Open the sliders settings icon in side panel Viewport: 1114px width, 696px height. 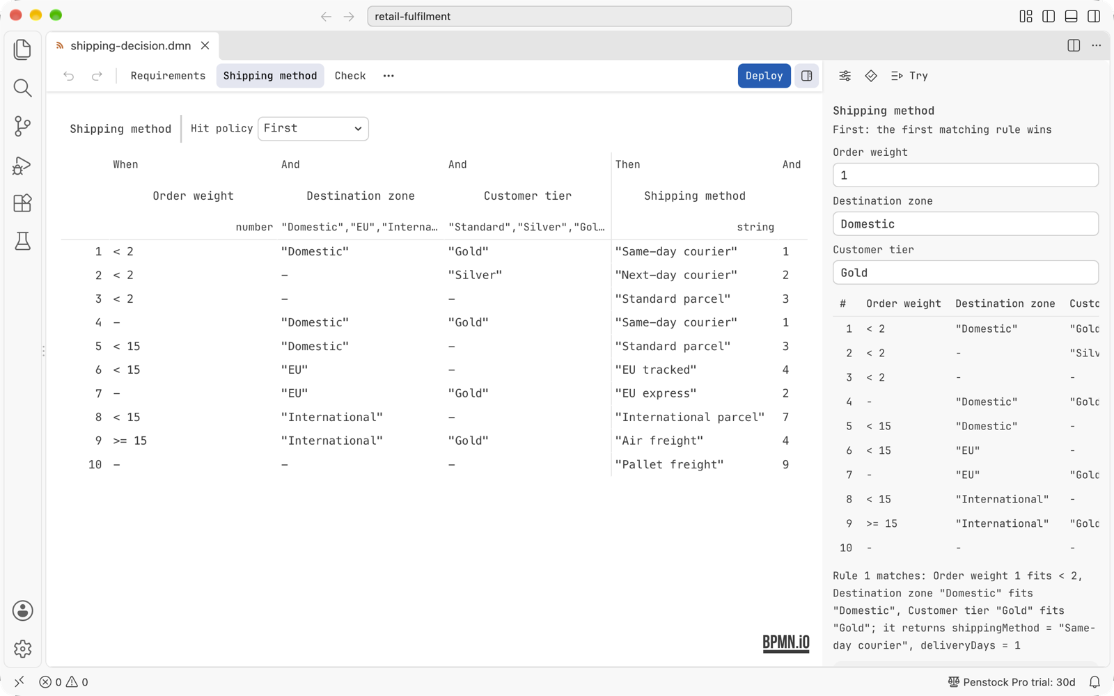[x=845, y=76]
